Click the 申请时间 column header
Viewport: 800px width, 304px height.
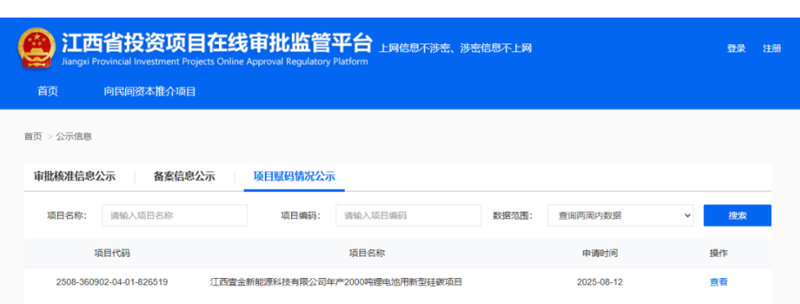[x=600, y=253]
